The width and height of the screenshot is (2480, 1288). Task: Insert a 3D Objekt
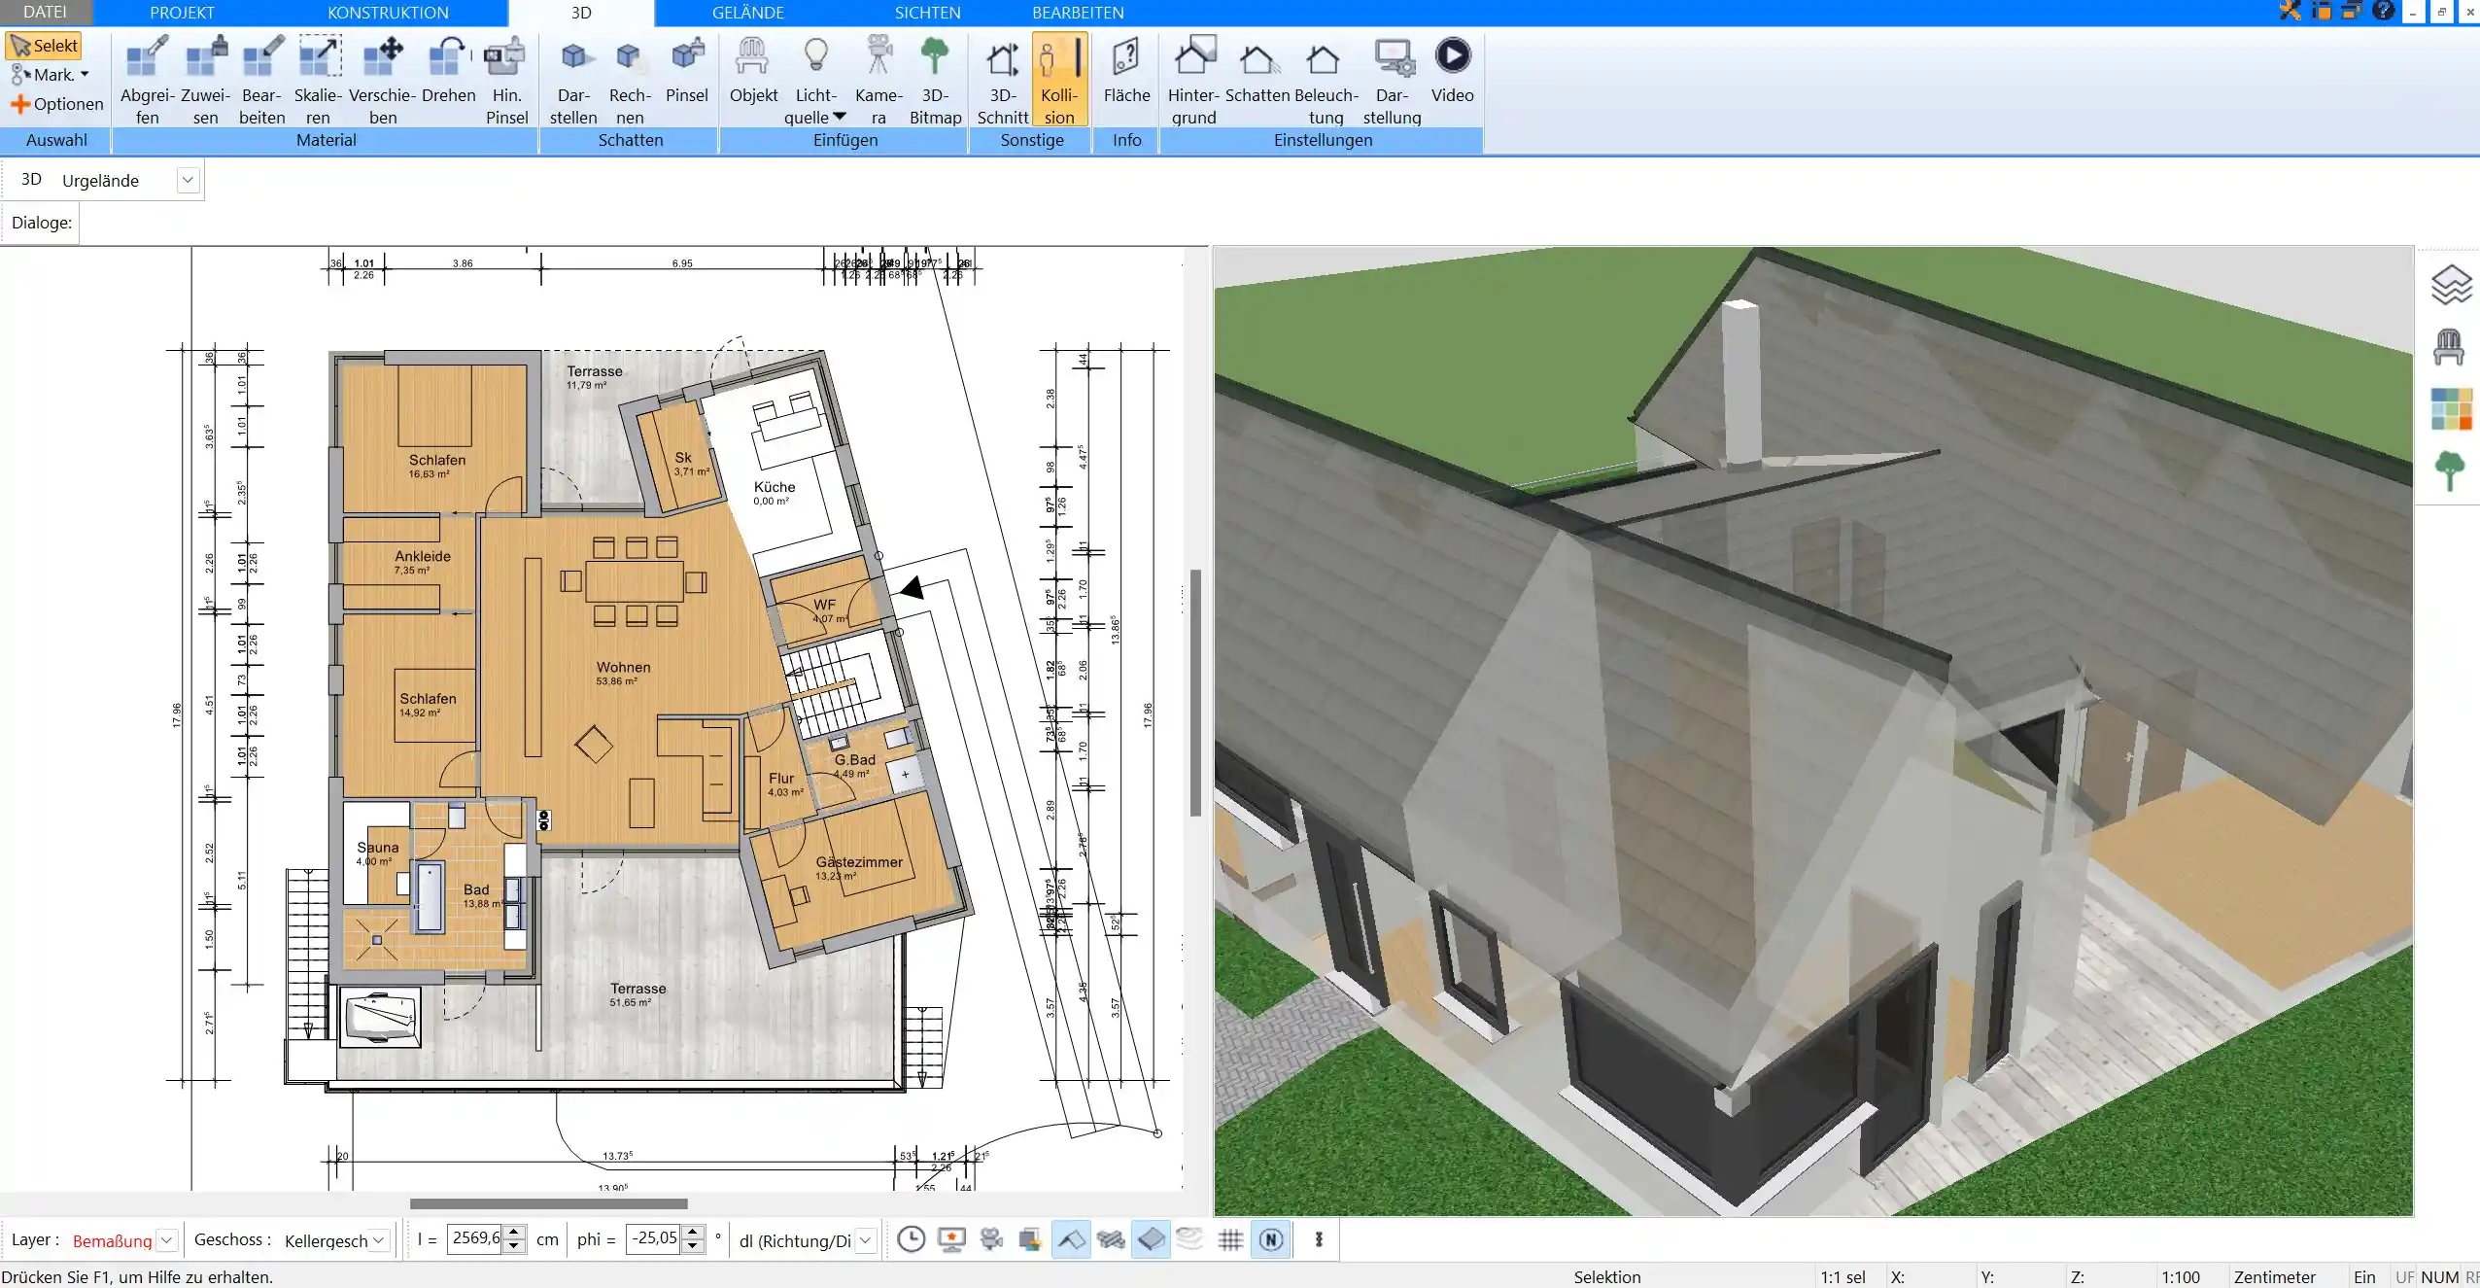coord(753,70)
